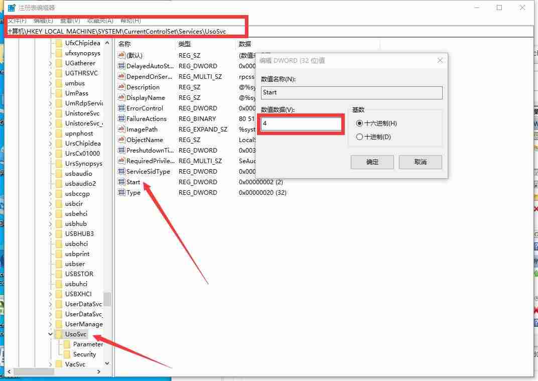Screen dimensions: 538x381
Task: Click the UfxChipidea folder icon
Action: coord(59,43)
